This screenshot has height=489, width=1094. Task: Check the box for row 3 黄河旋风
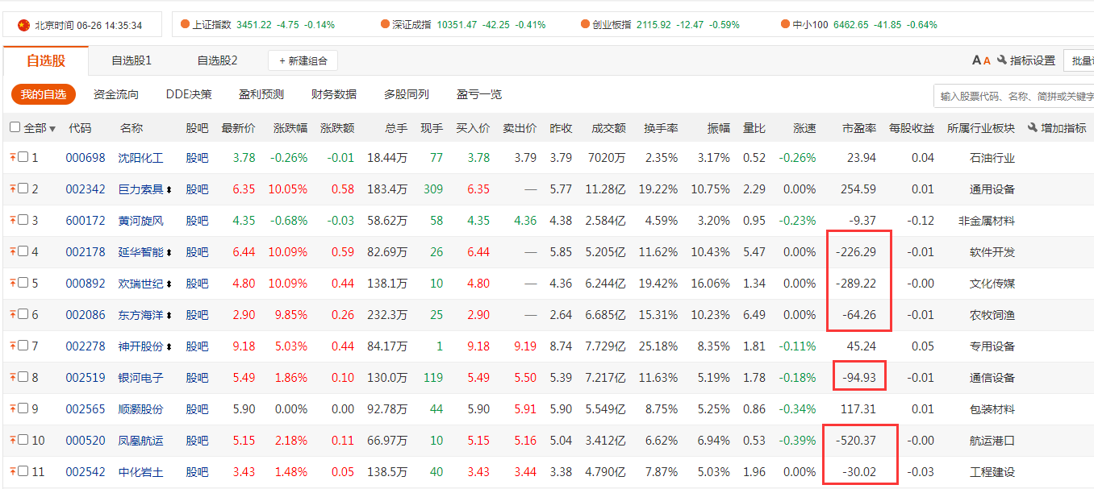point(23,220)
